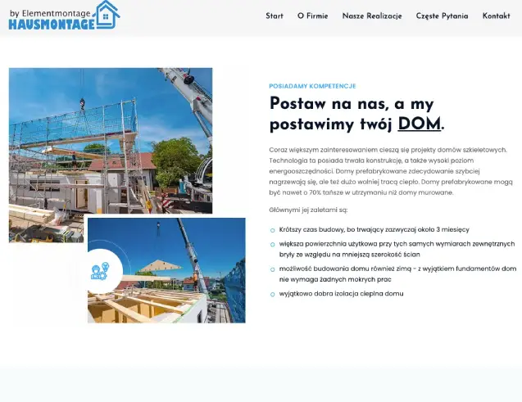Click the crane lifting roof panel photo

tap(166, 270)
